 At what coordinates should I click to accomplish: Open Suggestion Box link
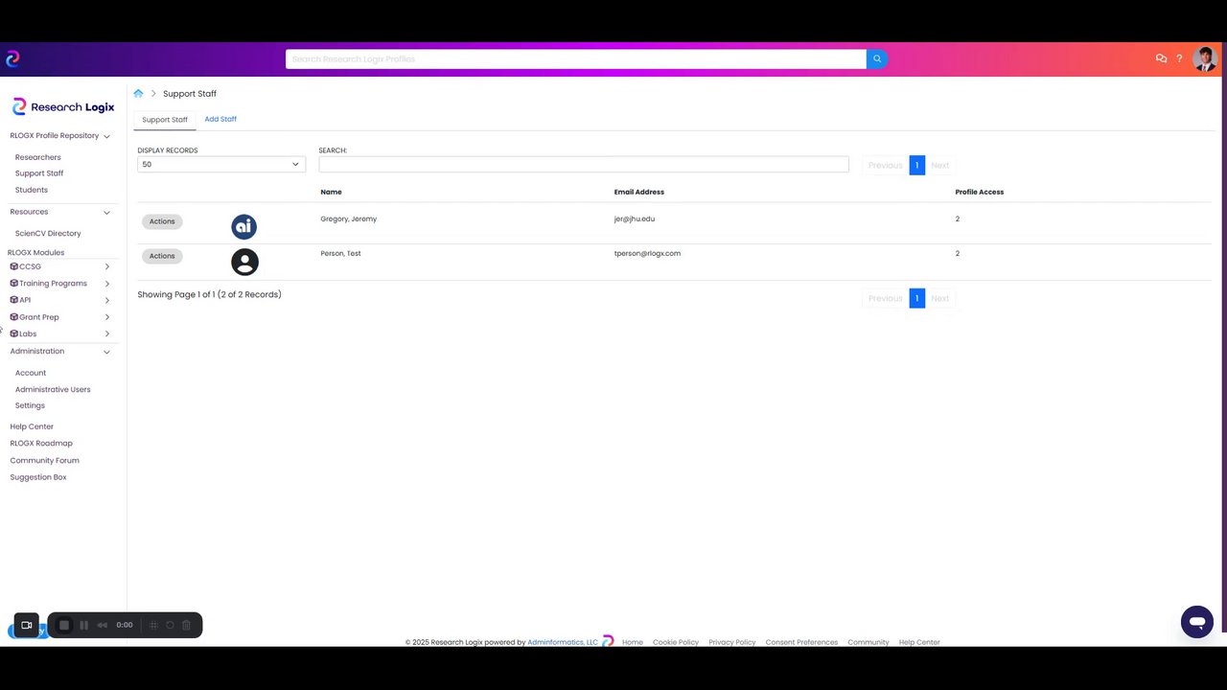point(38,477)
